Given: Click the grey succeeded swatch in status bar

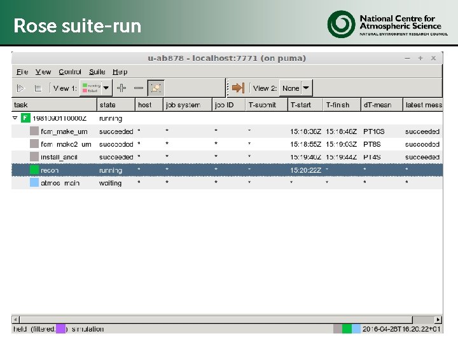Looking at the screenshot, I should 338,329.
